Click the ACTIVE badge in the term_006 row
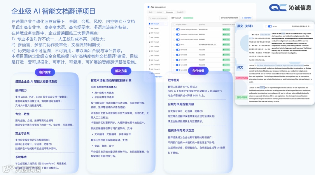 tap(226, 55)
